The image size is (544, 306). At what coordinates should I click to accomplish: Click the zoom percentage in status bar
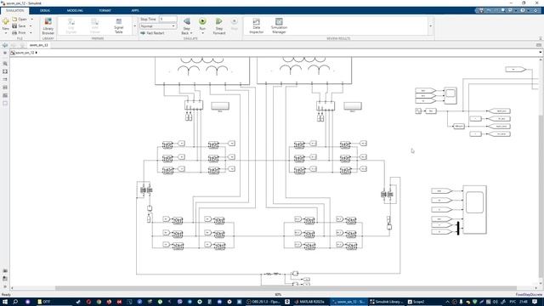click(x=278, y=295)
